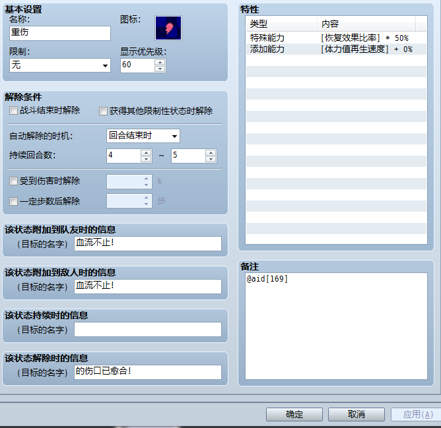Increase 显示优先级 with up arrow
Screen dimensions: 441x428
coord(160,62)
